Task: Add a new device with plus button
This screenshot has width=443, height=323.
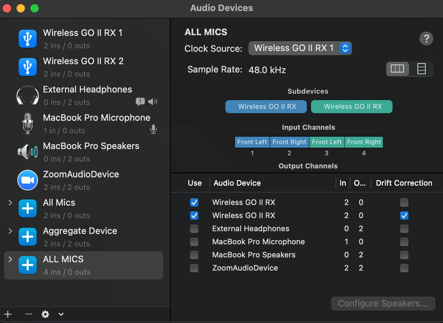Action: (x=8, y=314)
